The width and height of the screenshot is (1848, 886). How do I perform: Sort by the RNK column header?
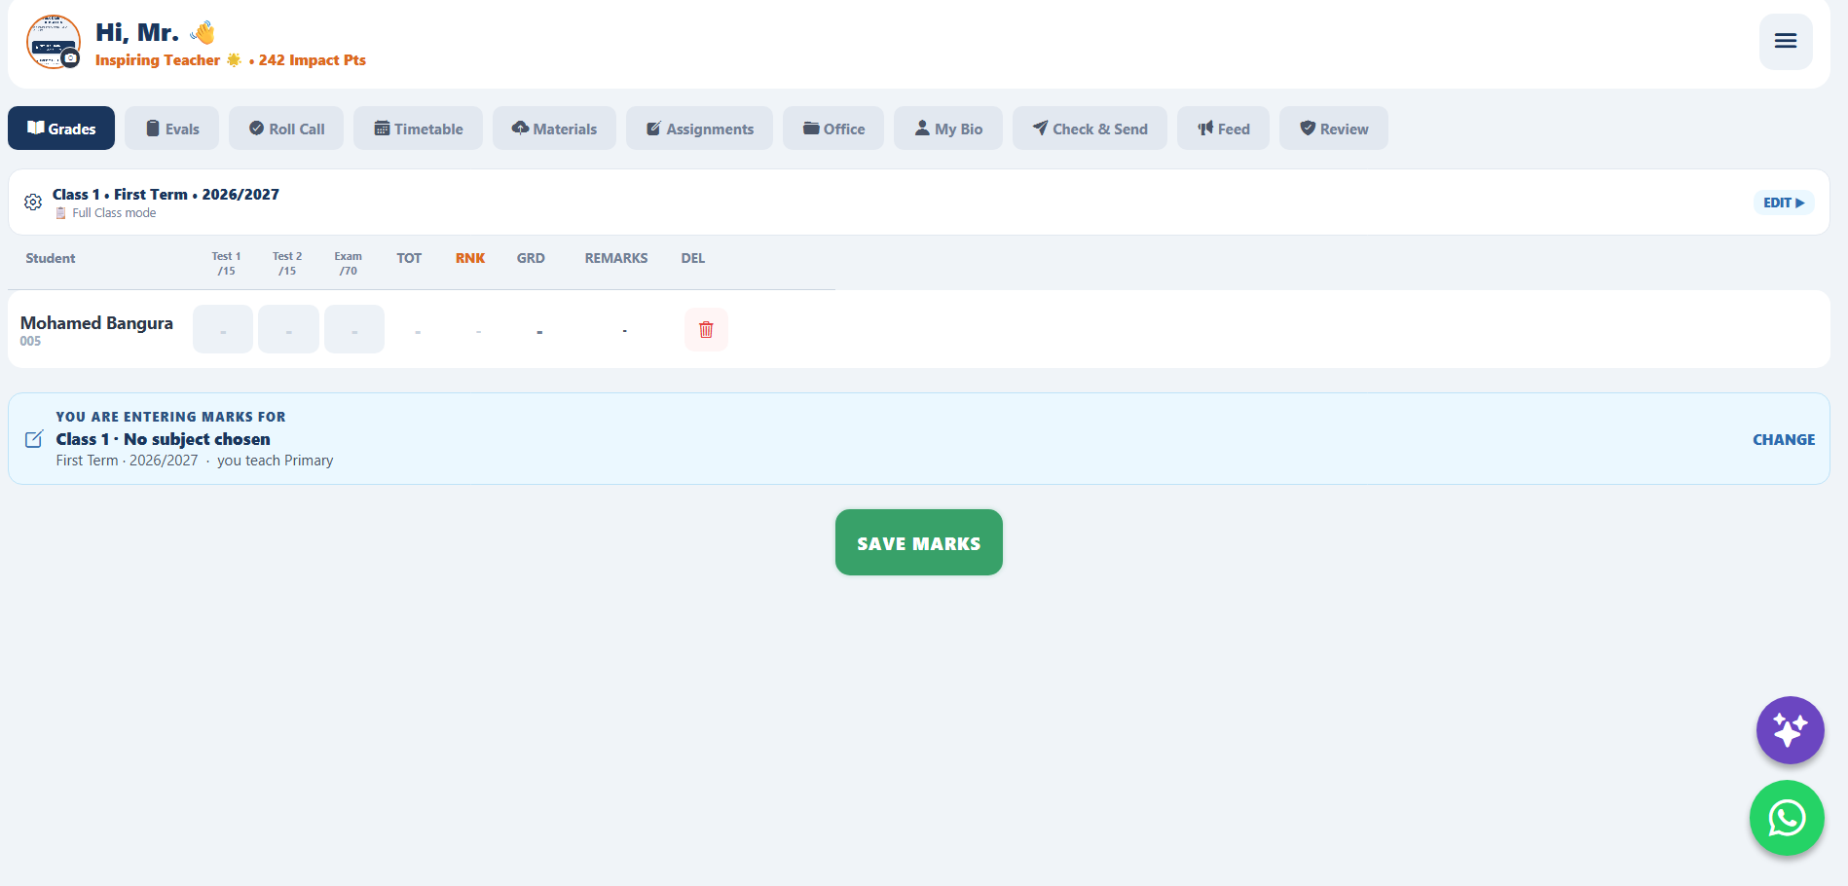point(470,258)
